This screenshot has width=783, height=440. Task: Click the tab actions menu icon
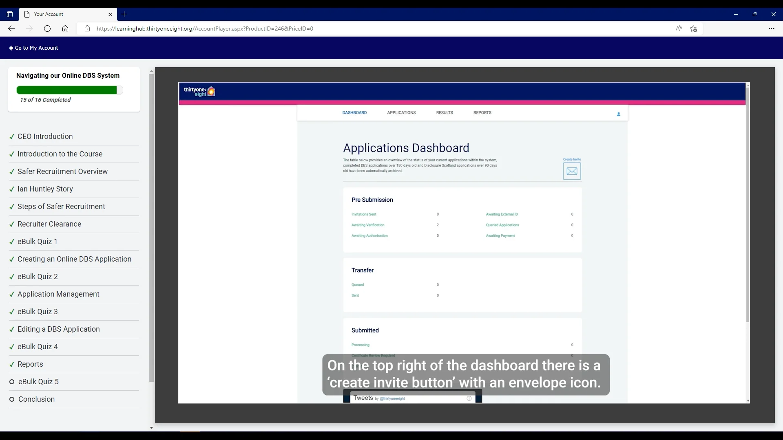pos(10,14)
